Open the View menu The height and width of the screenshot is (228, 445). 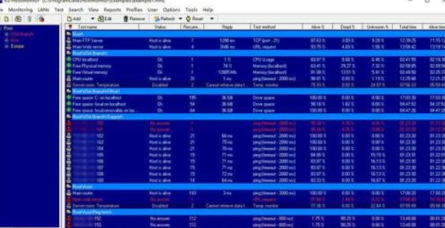point(93,10)
